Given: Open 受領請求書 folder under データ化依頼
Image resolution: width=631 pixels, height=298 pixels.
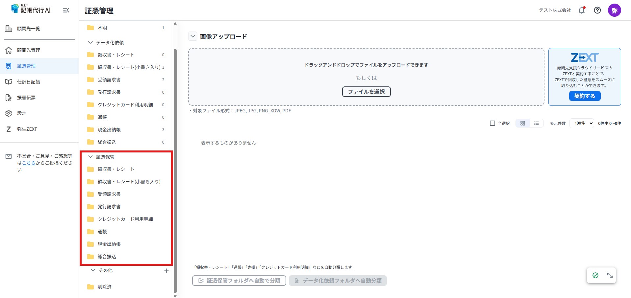Looking at the screenshot, I should pyautogui.click(x=126, y=80).
